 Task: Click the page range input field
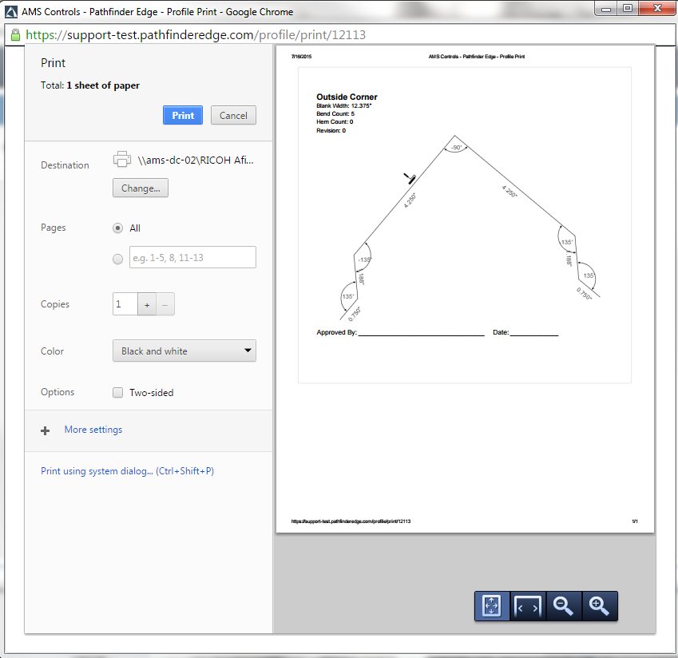click(x=192, y=257)
